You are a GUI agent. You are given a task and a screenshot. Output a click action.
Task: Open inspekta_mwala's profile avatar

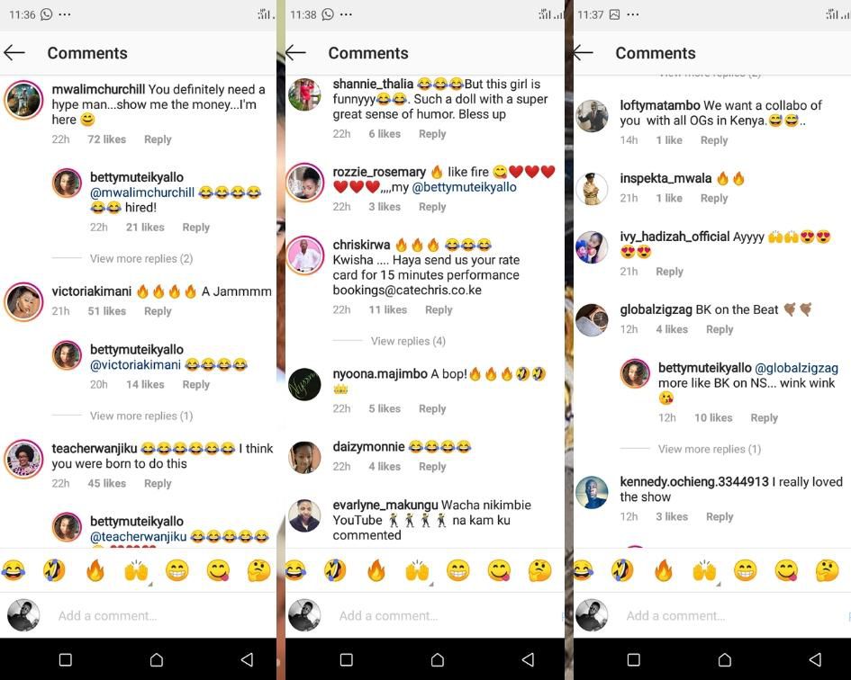coord(592,188)
